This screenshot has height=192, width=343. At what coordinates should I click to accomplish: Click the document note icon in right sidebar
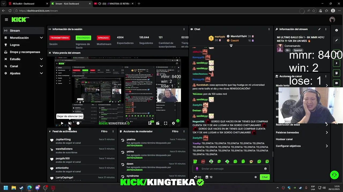pos(337,73)
